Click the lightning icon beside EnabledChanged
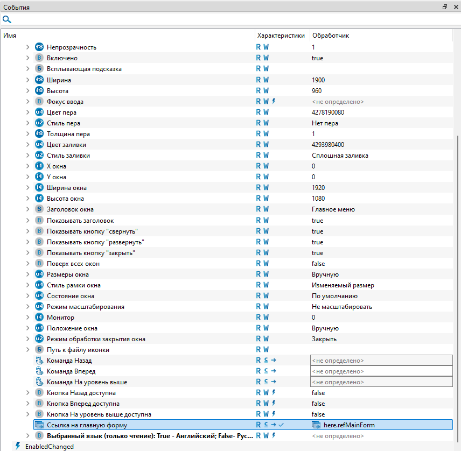This screenshot has height=451, width=461. tap(18, 446)
